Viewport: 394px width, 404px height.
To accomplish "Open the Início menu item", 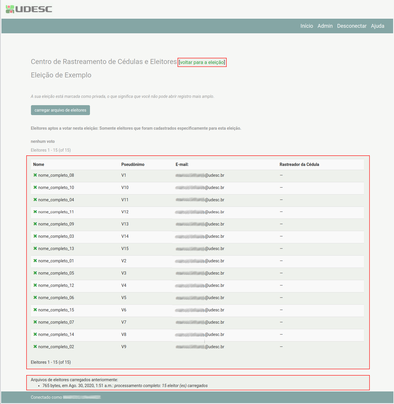I will click(x=307, y=26).
